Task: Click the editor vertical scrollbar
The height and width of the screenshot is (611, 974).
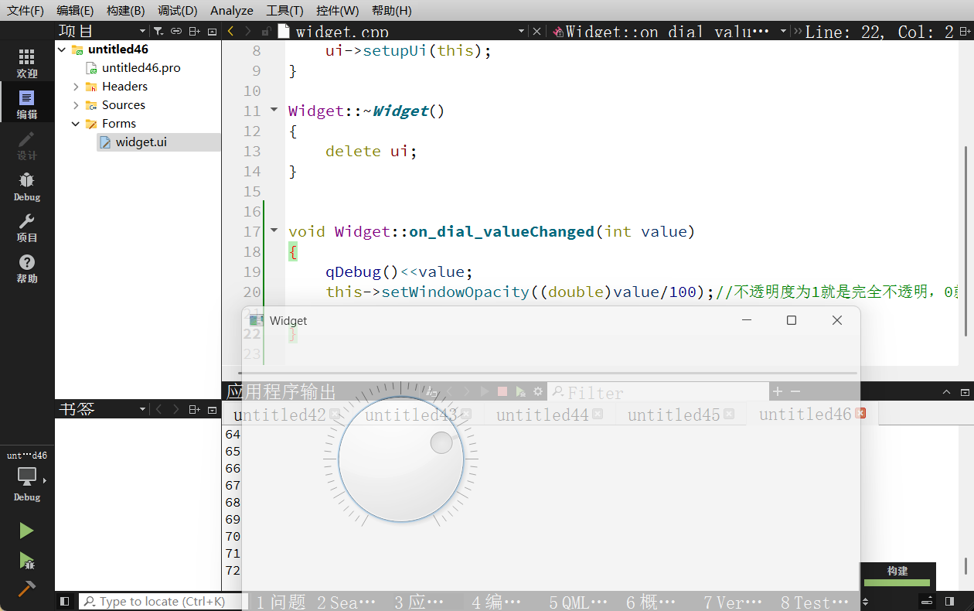Action: point(965,241)
